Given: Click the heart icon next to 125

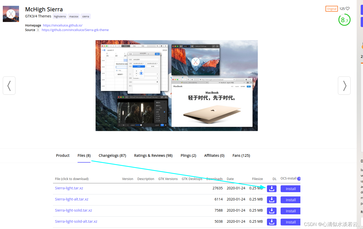Looking at the screenshot, I should (x=348, y=9).
